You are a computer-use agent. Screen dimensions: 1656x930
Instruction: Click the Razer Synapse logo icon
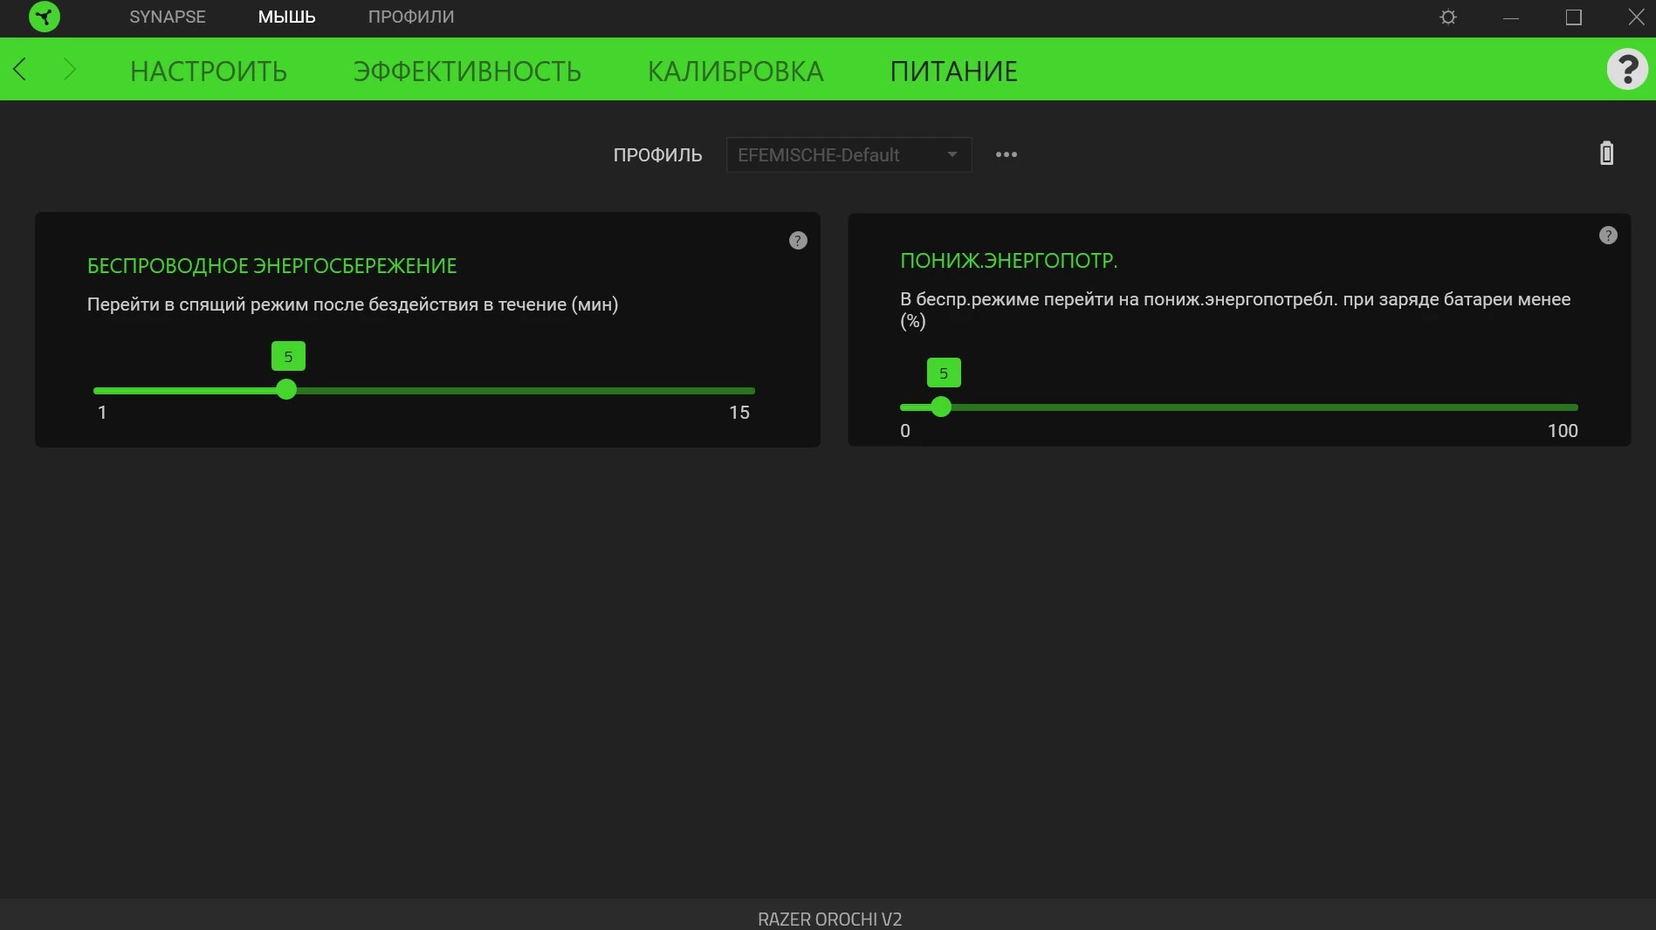click(x=44, y=17)
